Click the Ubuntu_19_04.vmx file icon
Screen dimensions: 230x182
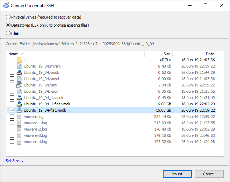[19, 85]
